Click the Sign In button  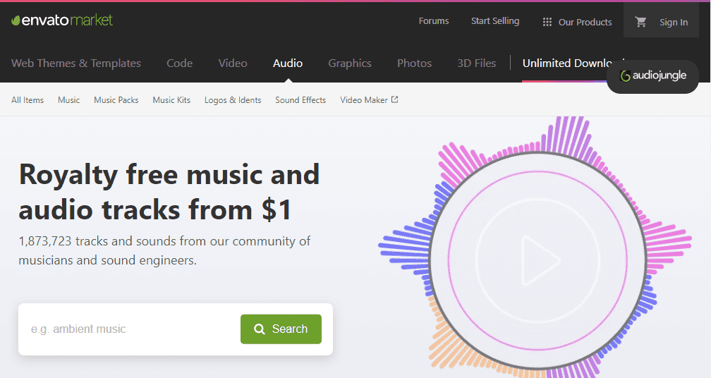click(674, 22)
